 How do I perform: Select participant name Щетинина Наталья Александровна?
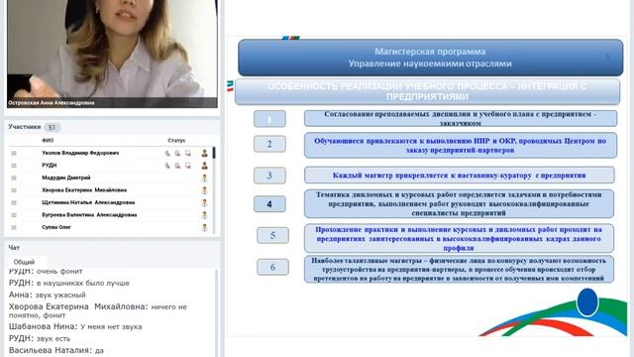click(x=88, y=202)
